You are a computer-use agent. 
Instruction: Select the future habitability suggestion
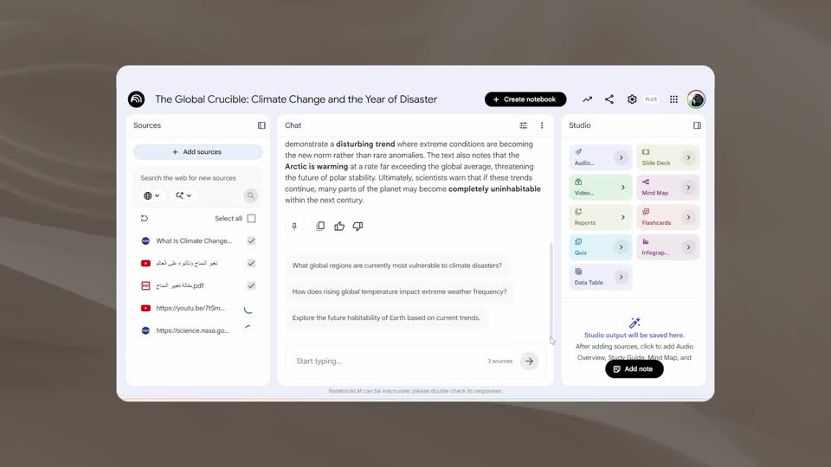[386, 317]
